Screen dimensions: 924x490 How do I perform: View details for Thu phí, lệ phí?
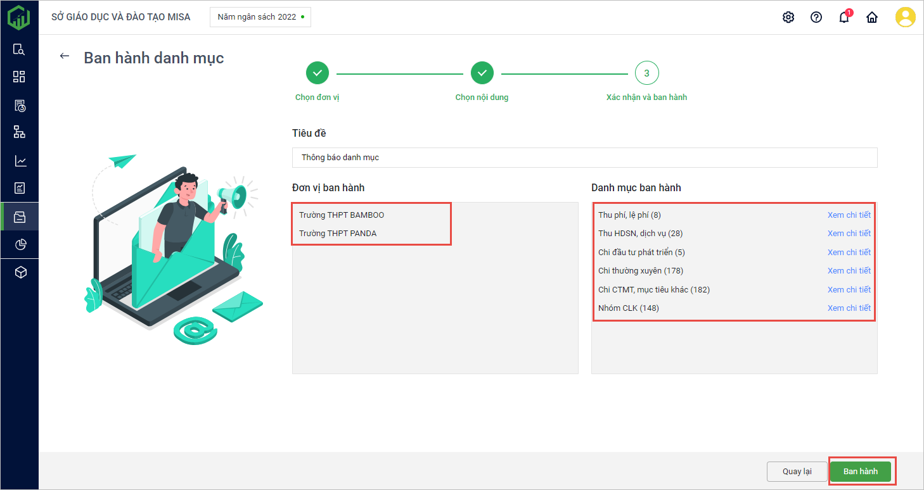pyautogui.click(x=849, y=215)
